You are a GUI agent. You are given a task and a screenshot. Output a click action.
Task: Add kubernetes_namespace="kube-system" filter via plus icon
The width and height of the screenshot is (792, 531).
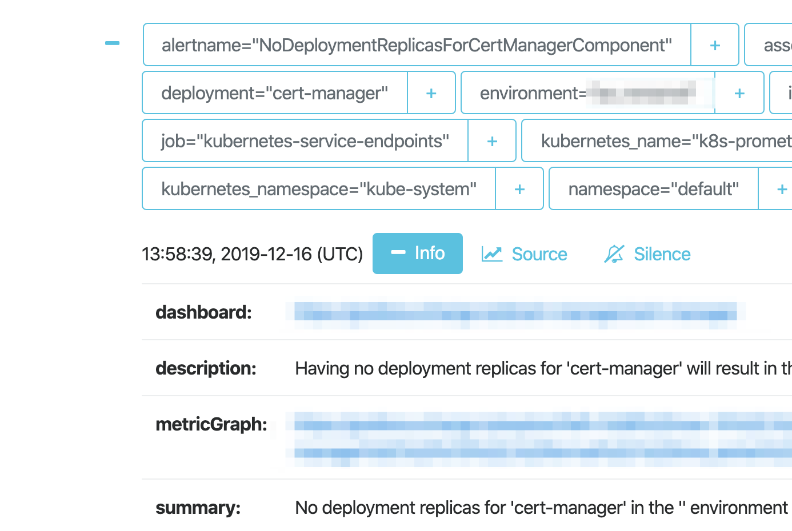(x=519, y=188)
